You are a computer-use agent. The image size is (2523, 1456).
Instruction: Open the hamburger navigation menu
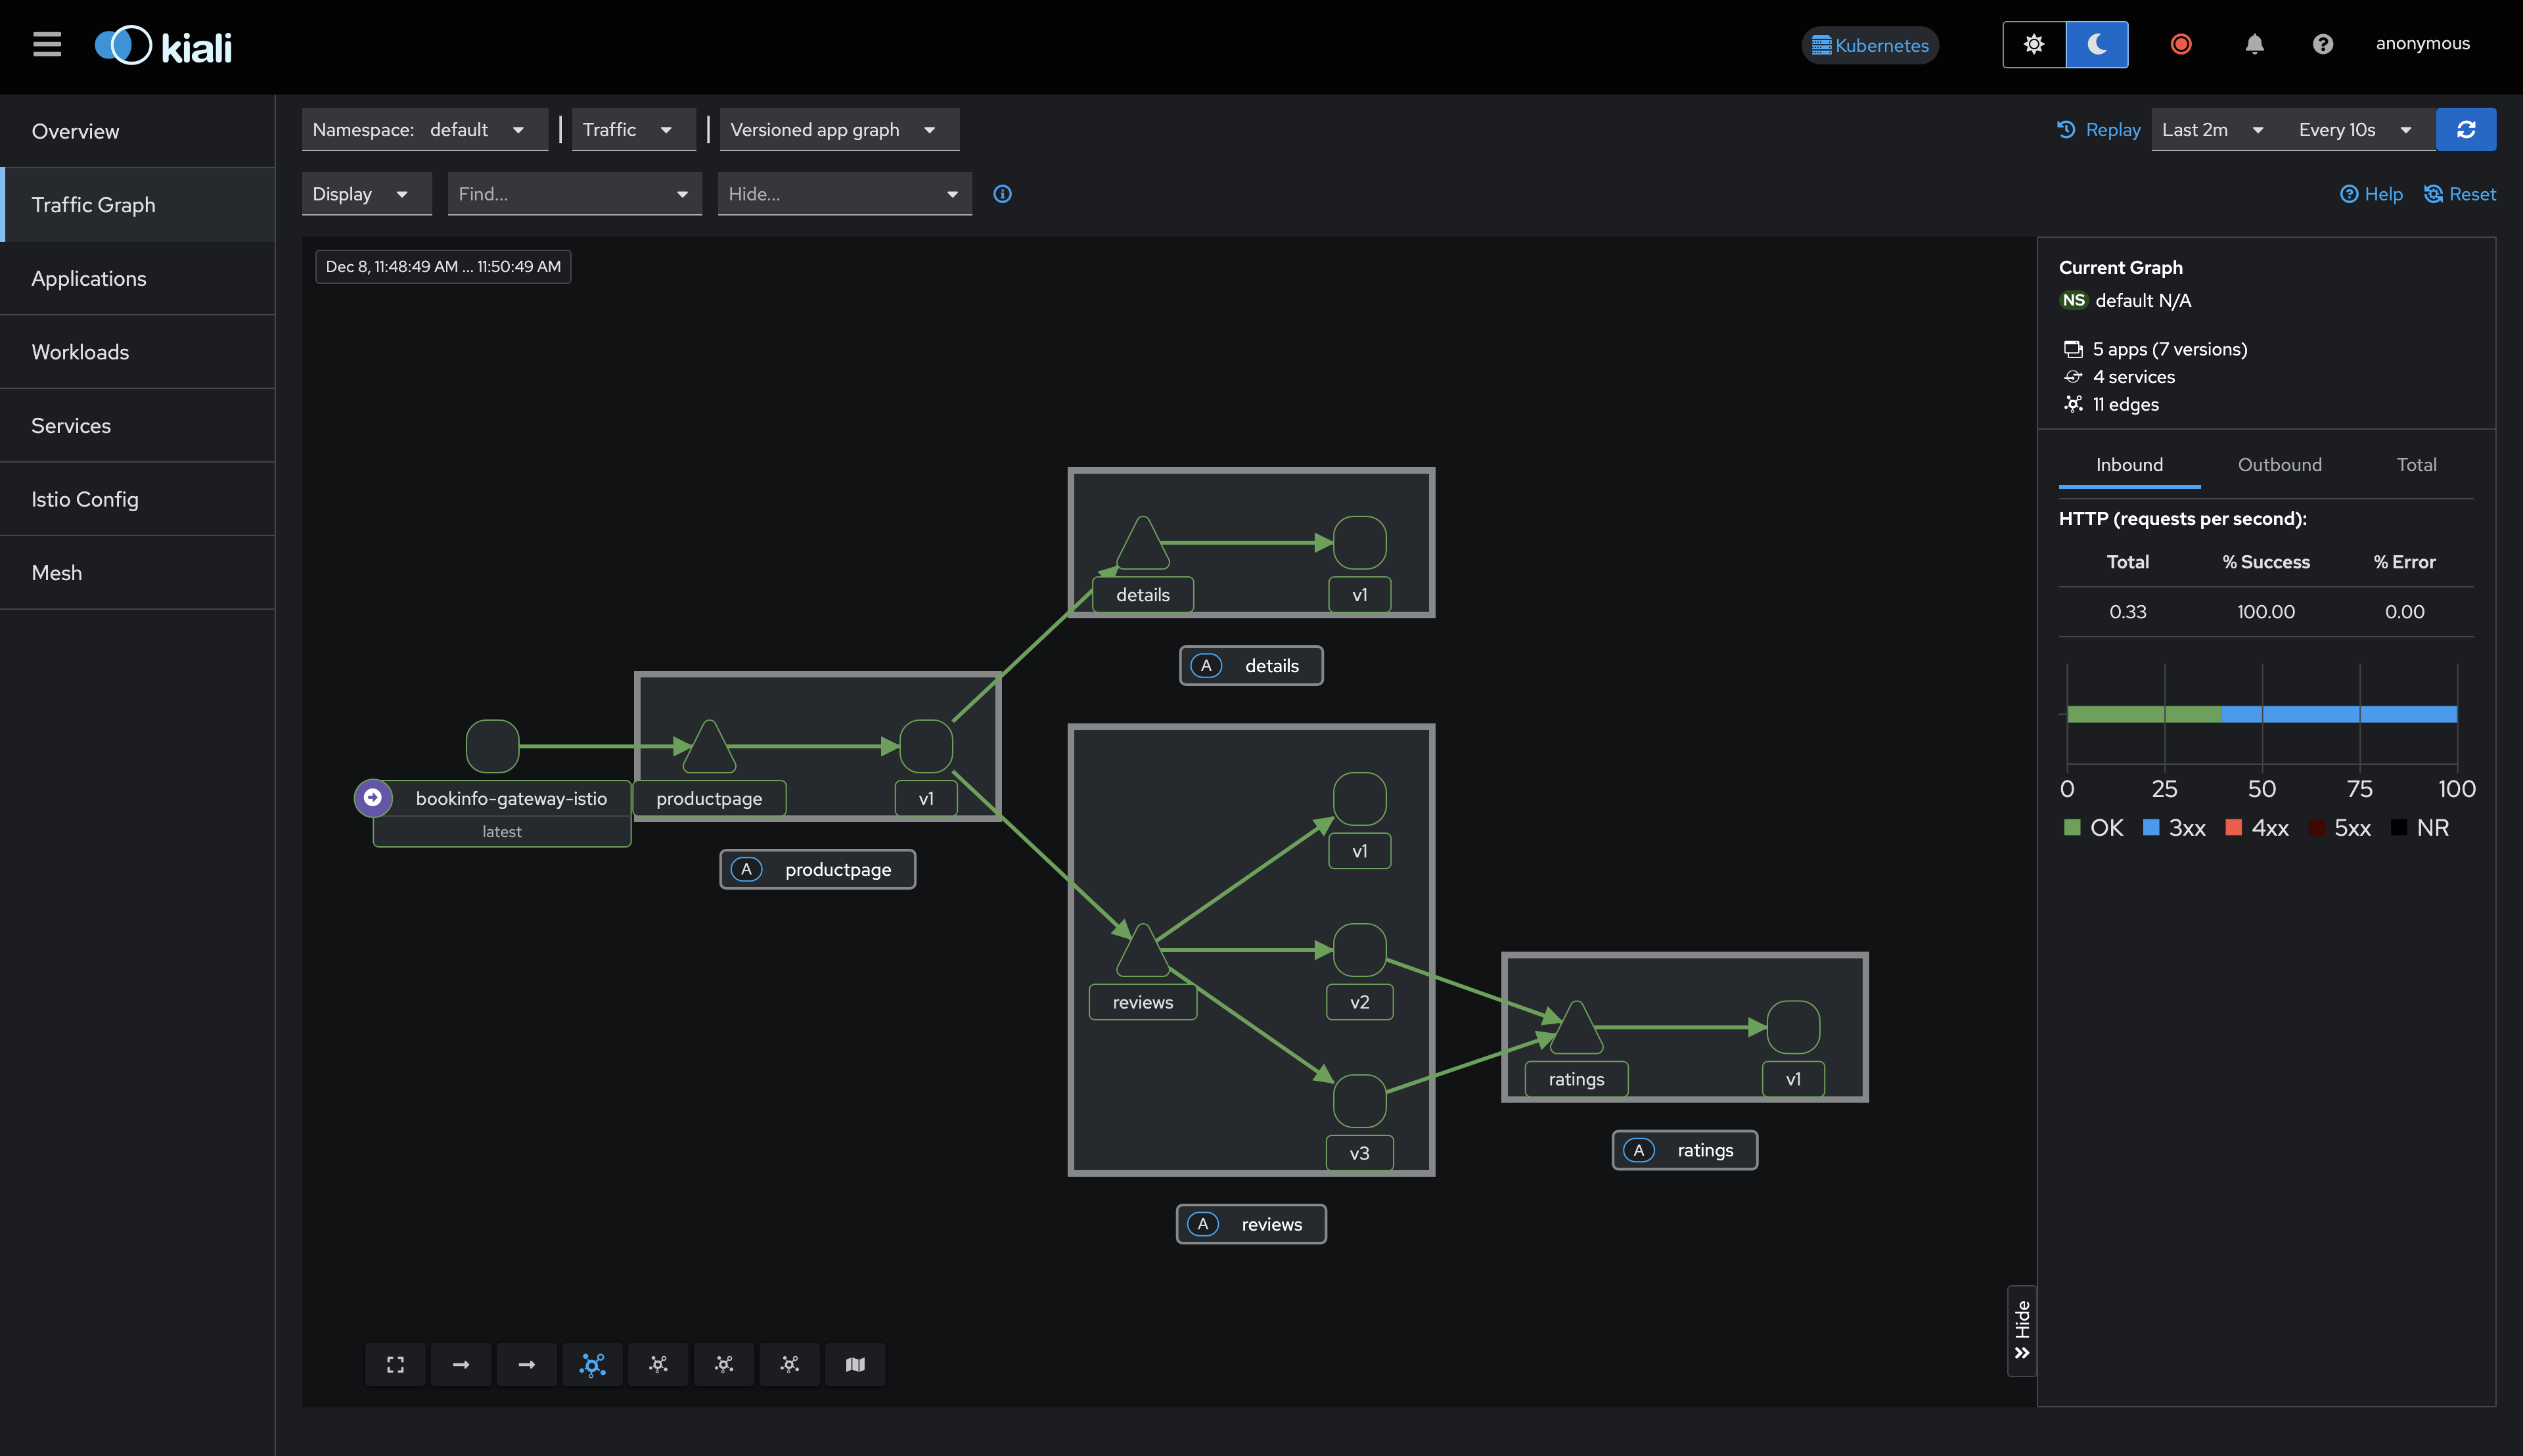(x=47, y=44)
